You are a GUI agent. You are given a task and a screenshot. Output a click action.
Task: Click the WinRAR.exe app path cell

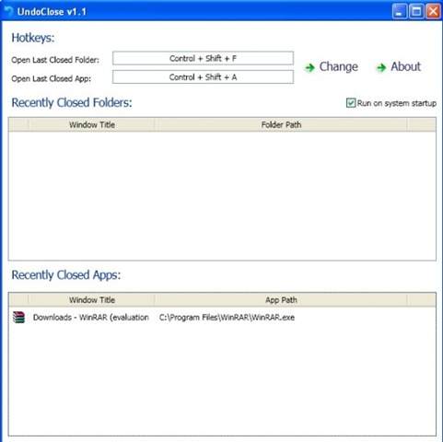click(x=227, y=318)
